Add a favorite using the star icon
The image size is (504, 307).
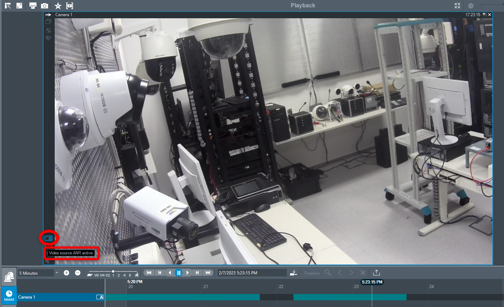[58, 6]
